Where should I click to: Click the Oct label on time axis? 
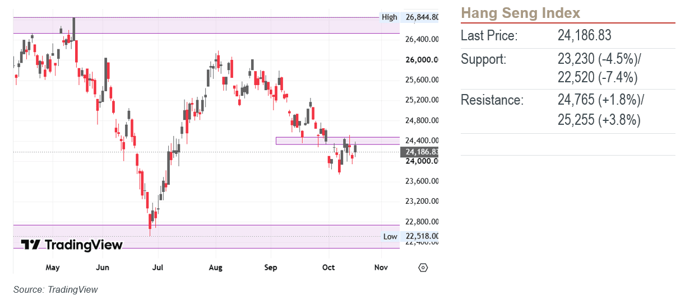(x=328, y=268)
